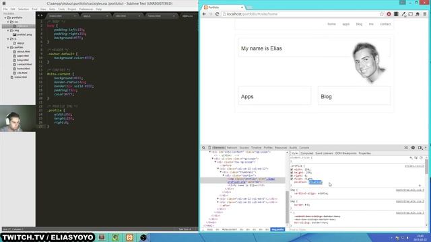Image resolution: width=431 pixels, height=242 pixels.
Task: Open a new Chrome tab
Action: [x=249, y=7]
